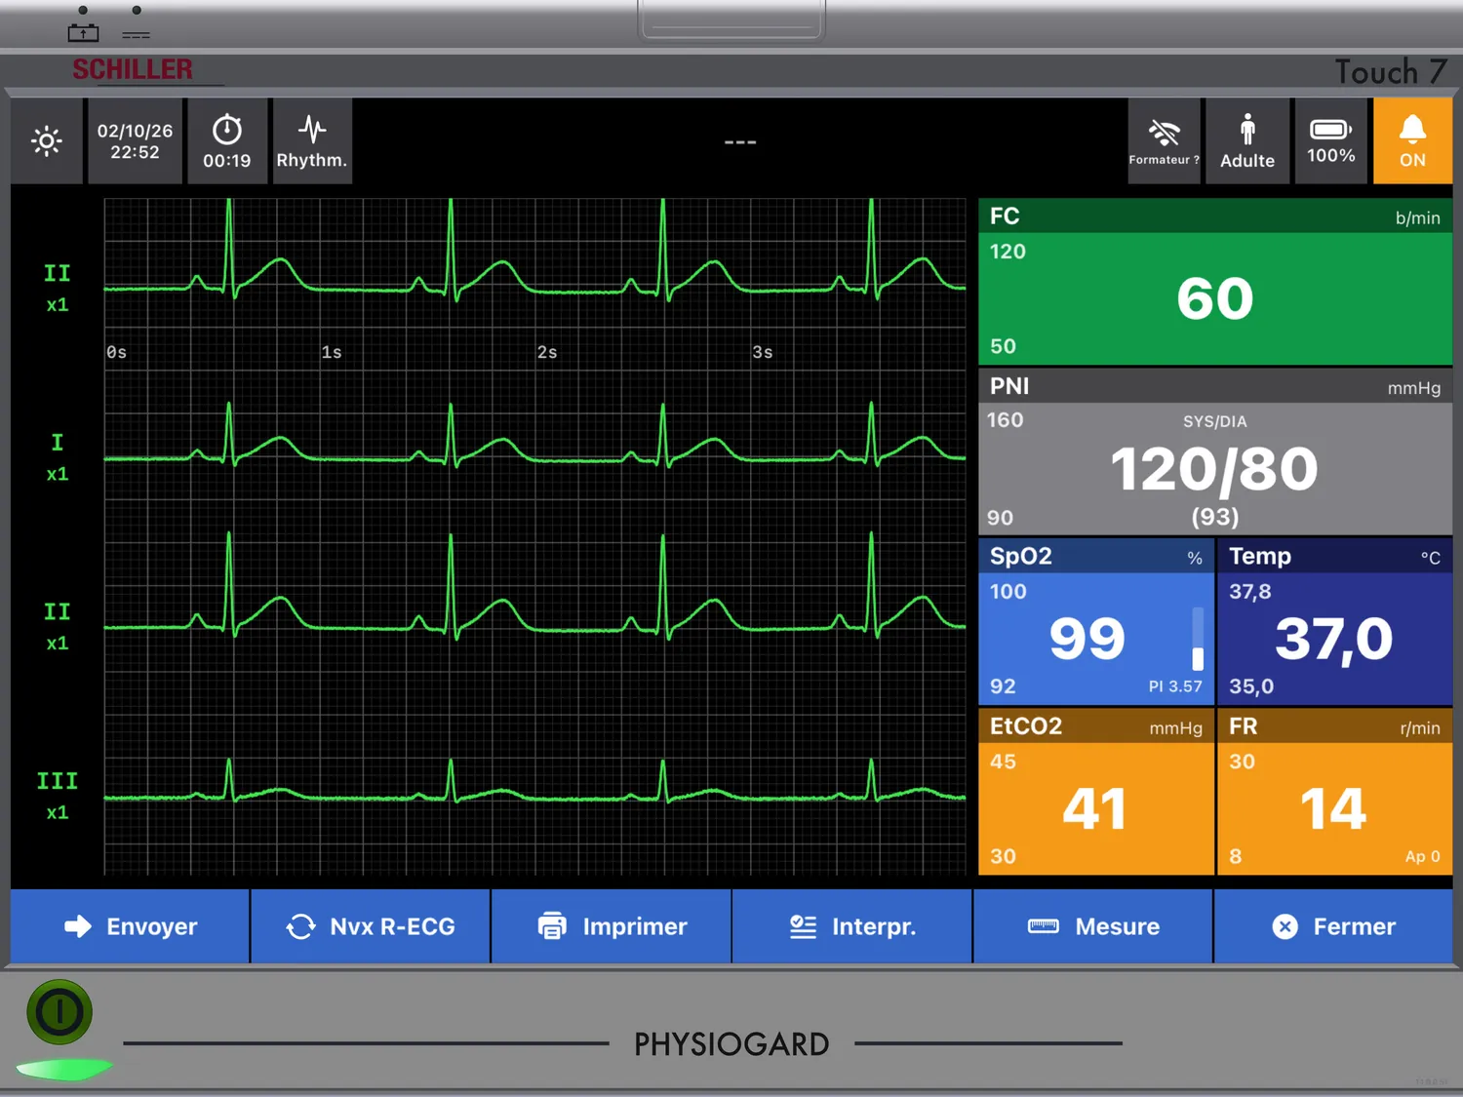This screenshot has width=1463, height=1097.
Task: Click the 1s time marker on ECG
Action: [x=332, y=352]
